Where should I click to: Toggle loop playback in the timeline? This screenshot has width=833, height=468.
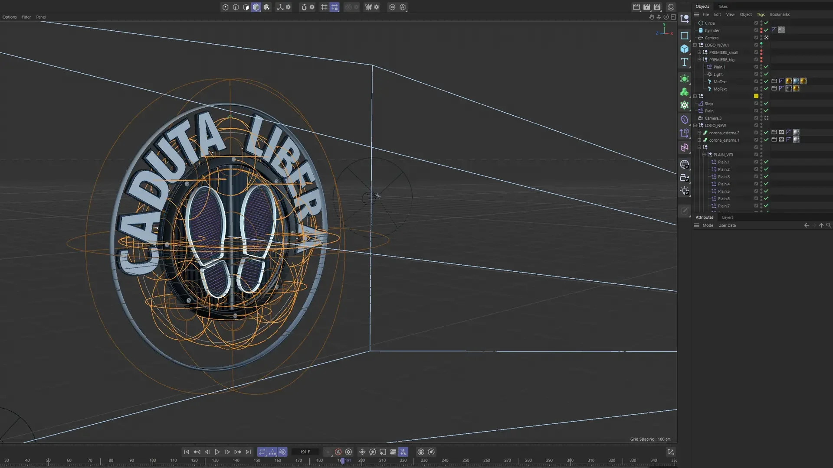click(x=262, y=452)
